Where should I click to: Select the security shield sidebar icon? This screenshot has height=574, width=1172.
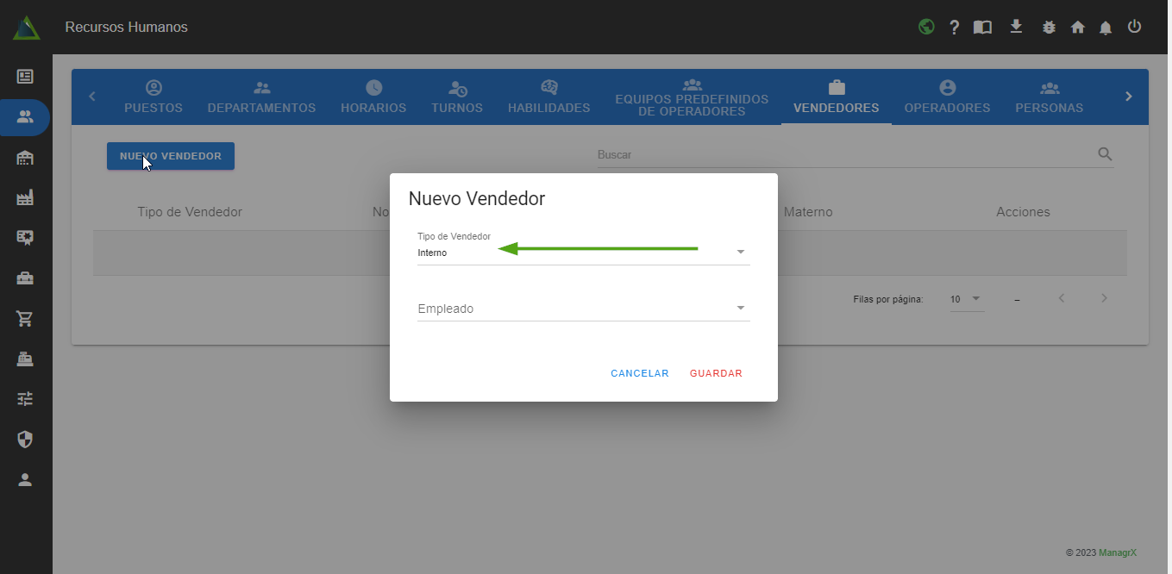[x=25, y=440]
